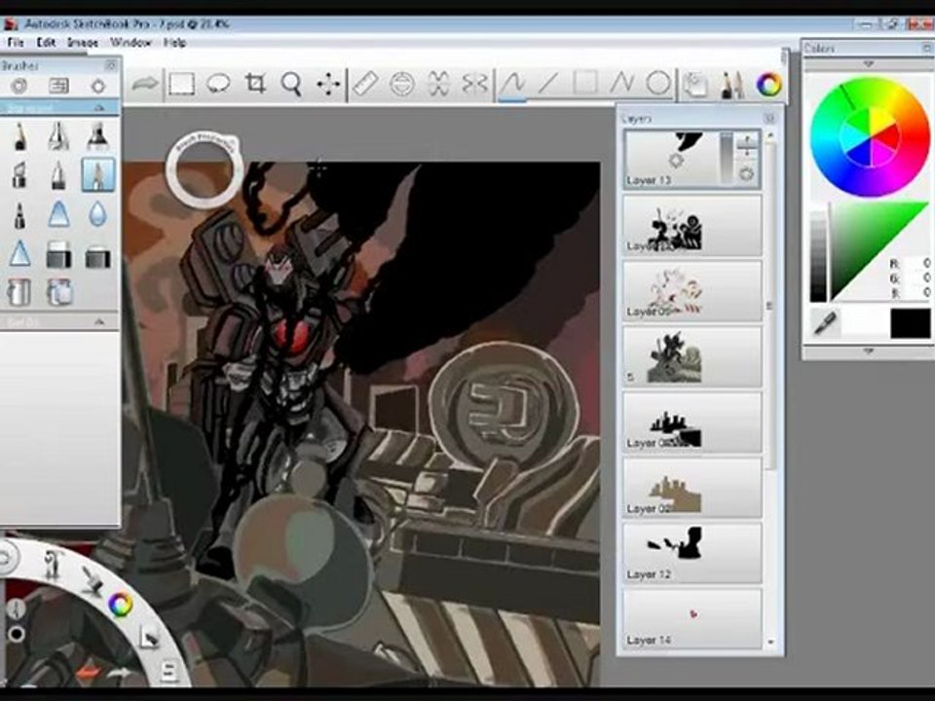935x701 pixels.
Task: Click the black current color swatch
Action: click(x=910, y=323)
